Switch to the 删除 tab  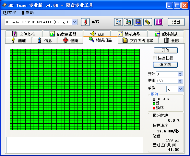click(172, 40)
